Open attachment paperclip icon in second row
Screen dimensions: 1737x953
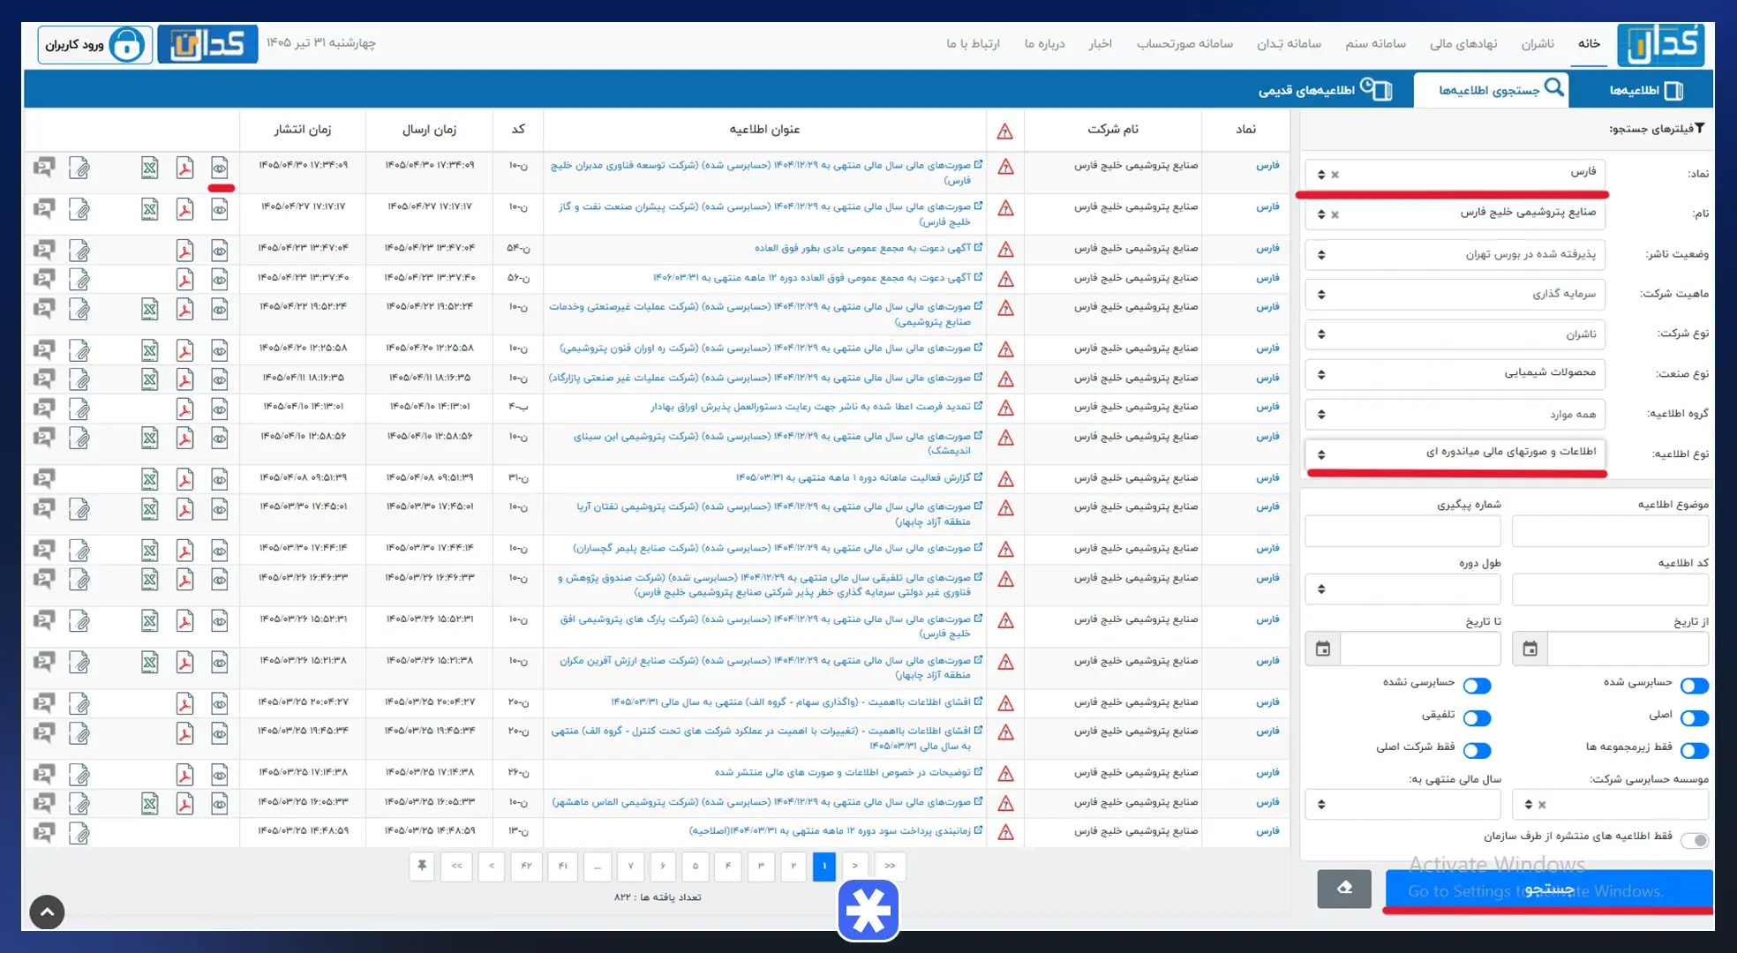click(79, 209)
